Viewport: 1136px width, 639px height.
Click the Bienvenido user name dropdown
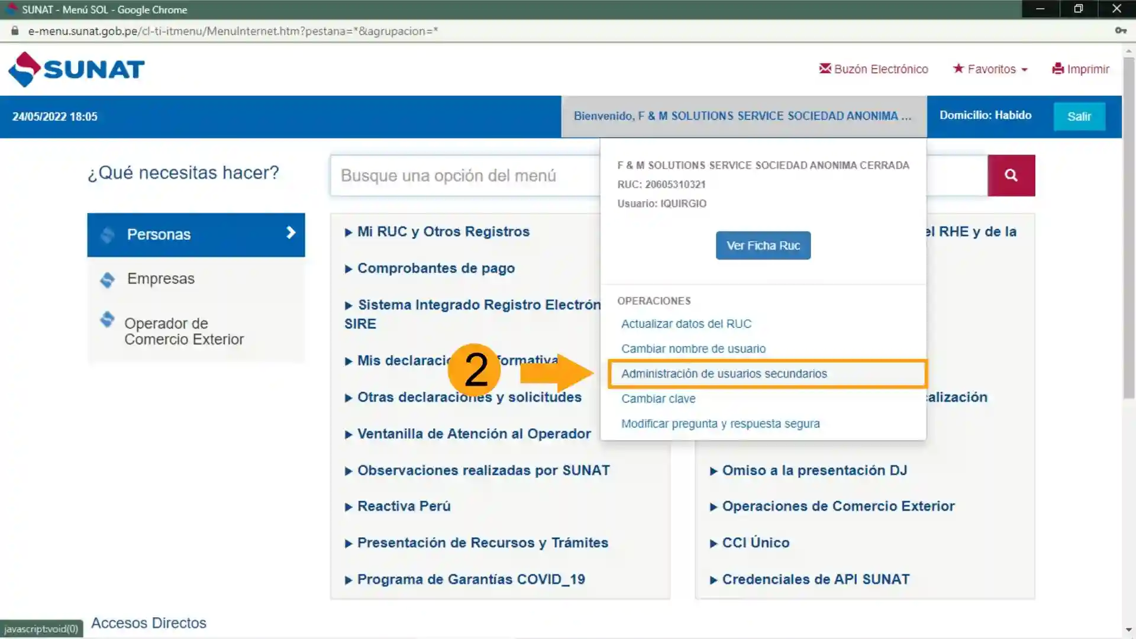point(744,117)
